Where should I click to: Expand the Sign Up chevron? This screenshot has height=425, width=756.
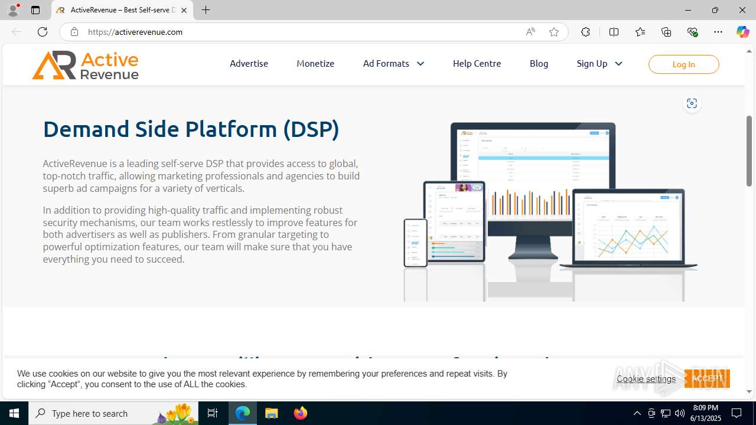618,64
